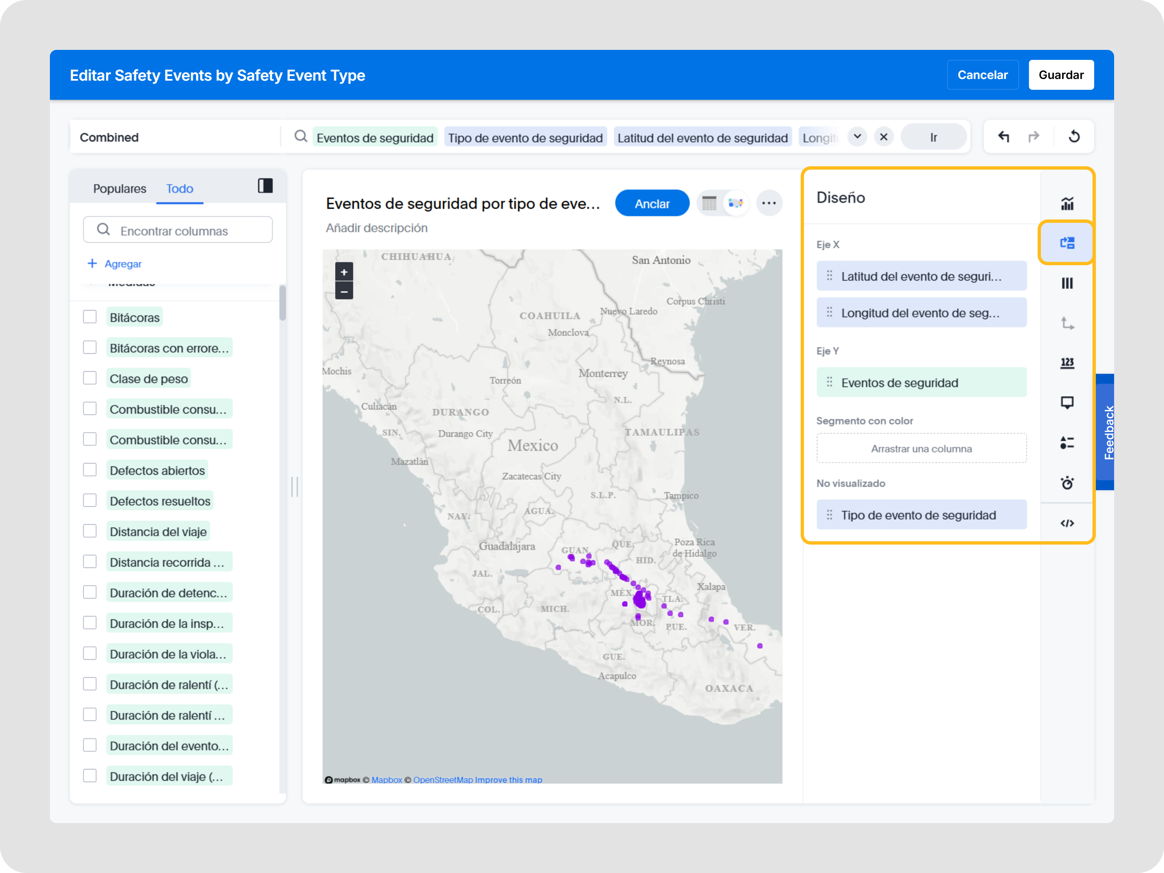Check the Clase de peso checkbox
Screen dimensions: 1164x873
click(x=90, y=378)
